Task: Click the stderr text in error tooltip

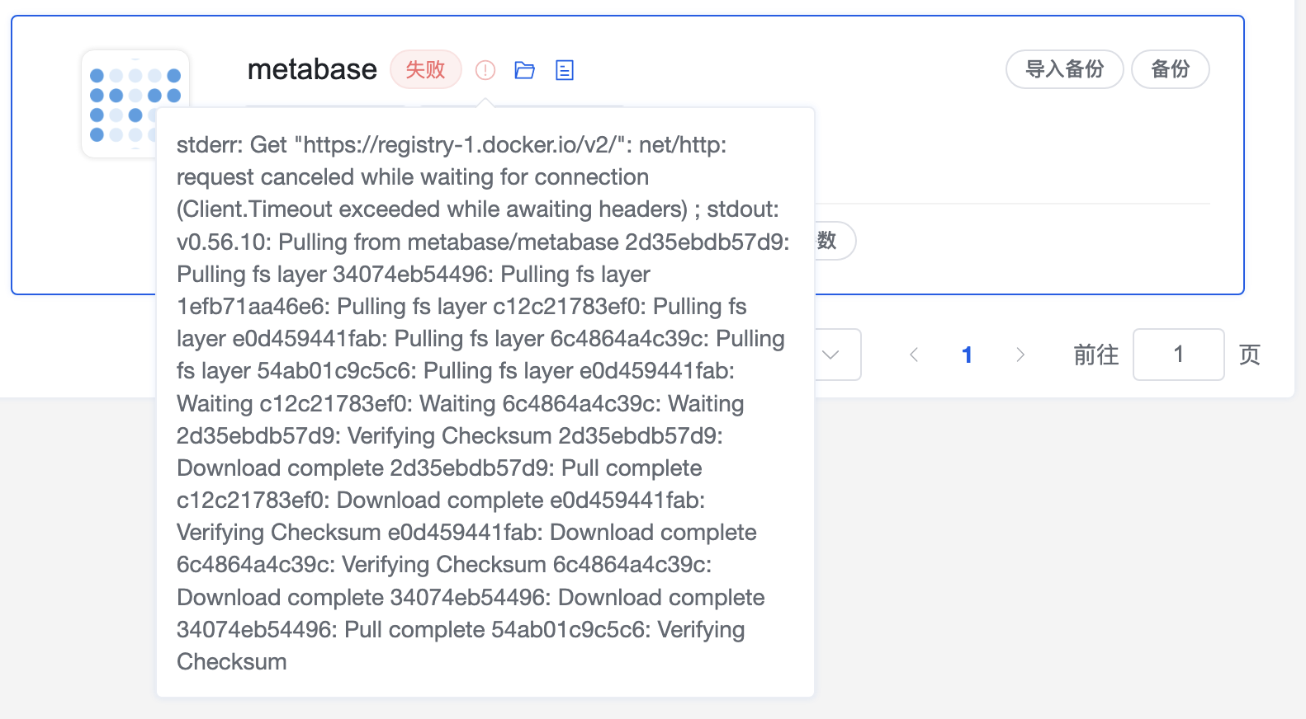Action: coord(207,145)
